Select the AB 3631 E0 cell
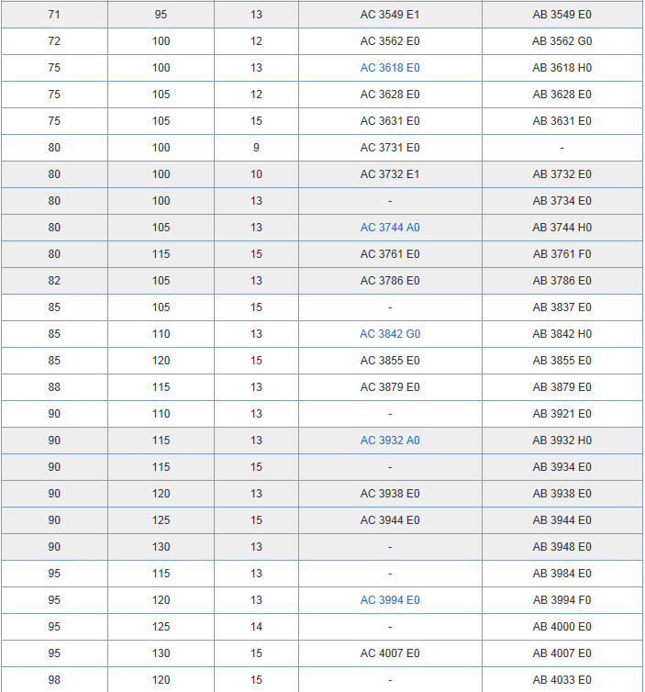The height and width of the screenshot is (692, 645). [x=562, y=121]
